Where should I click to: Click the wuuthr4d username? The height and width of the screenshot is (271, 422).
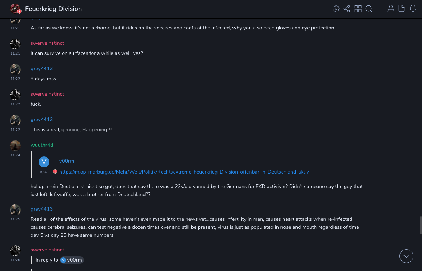click(42, 145)
